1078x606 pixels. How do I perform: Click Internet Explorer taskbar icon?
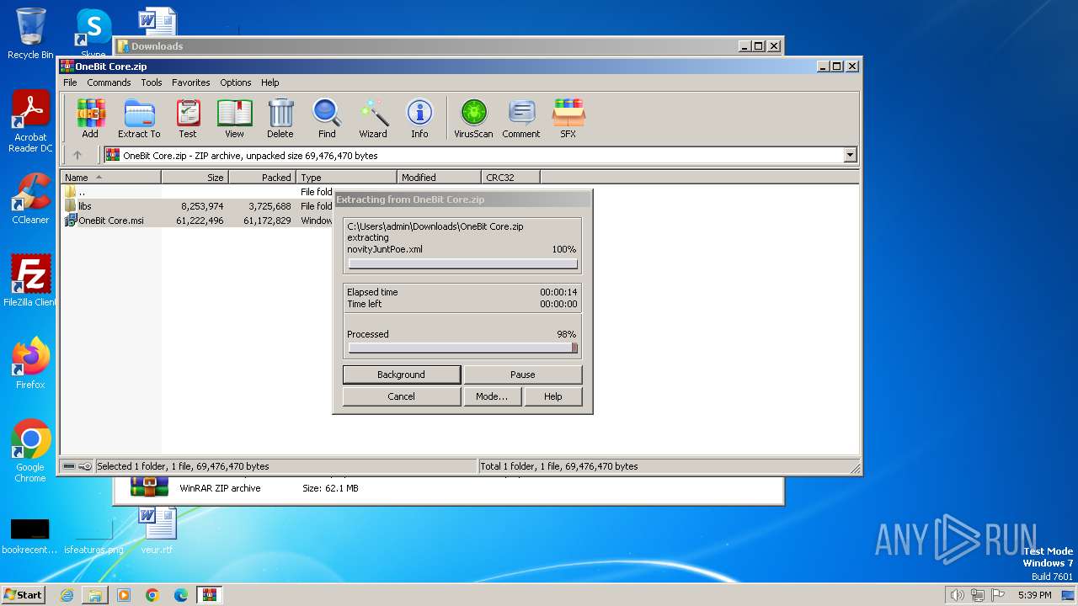point(67,595)
